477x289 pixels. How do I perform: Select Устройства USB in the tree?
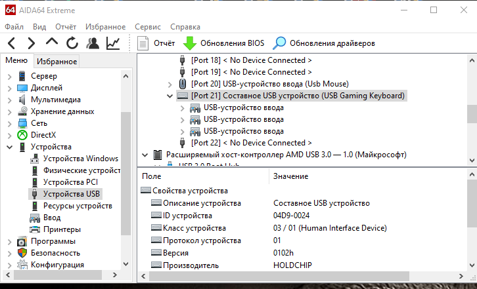click(x=71, y=194)
